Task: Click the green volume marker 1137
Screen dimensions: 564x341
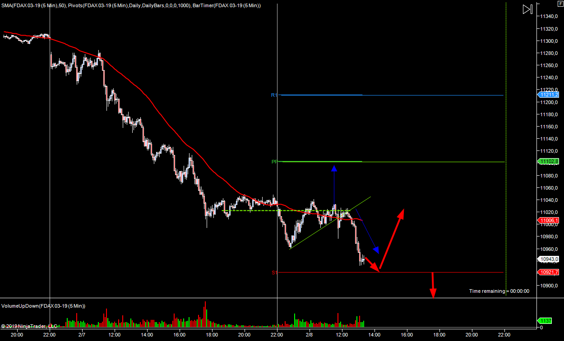Action: (x=545, y=321)
